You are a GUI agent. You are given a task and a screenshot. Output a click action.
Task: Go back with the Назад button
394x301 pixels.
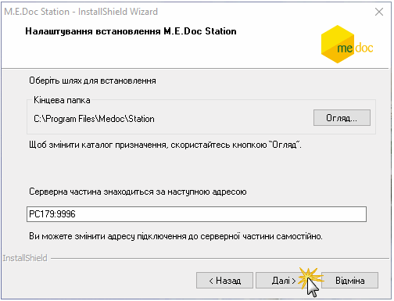coord(224,281)
